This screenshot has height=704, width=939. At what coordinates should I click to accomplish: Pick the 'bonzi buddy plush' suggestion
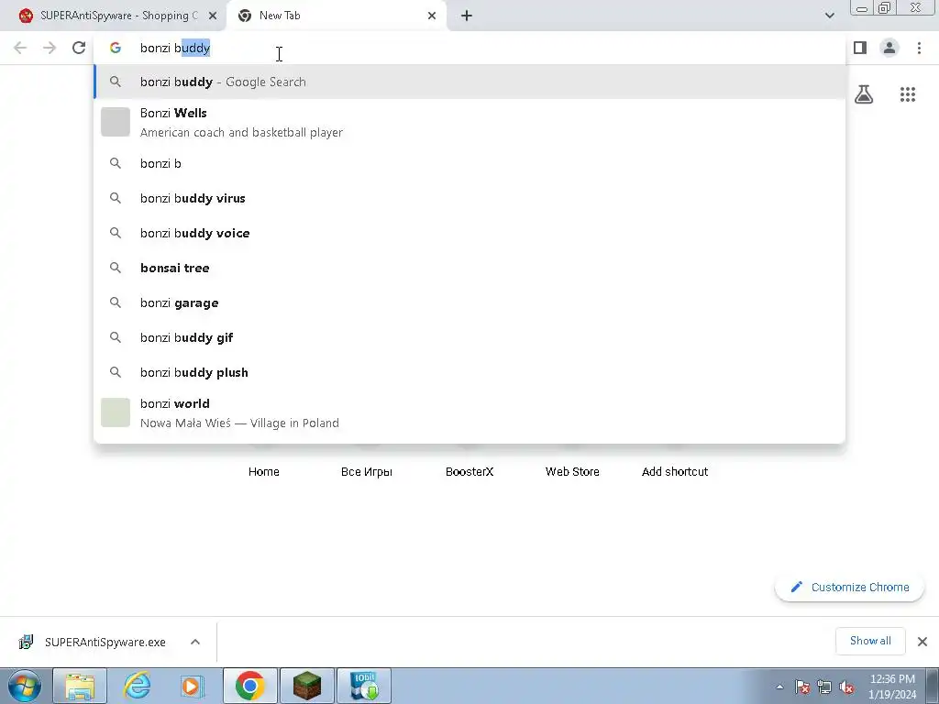click(x=470, y=372)
